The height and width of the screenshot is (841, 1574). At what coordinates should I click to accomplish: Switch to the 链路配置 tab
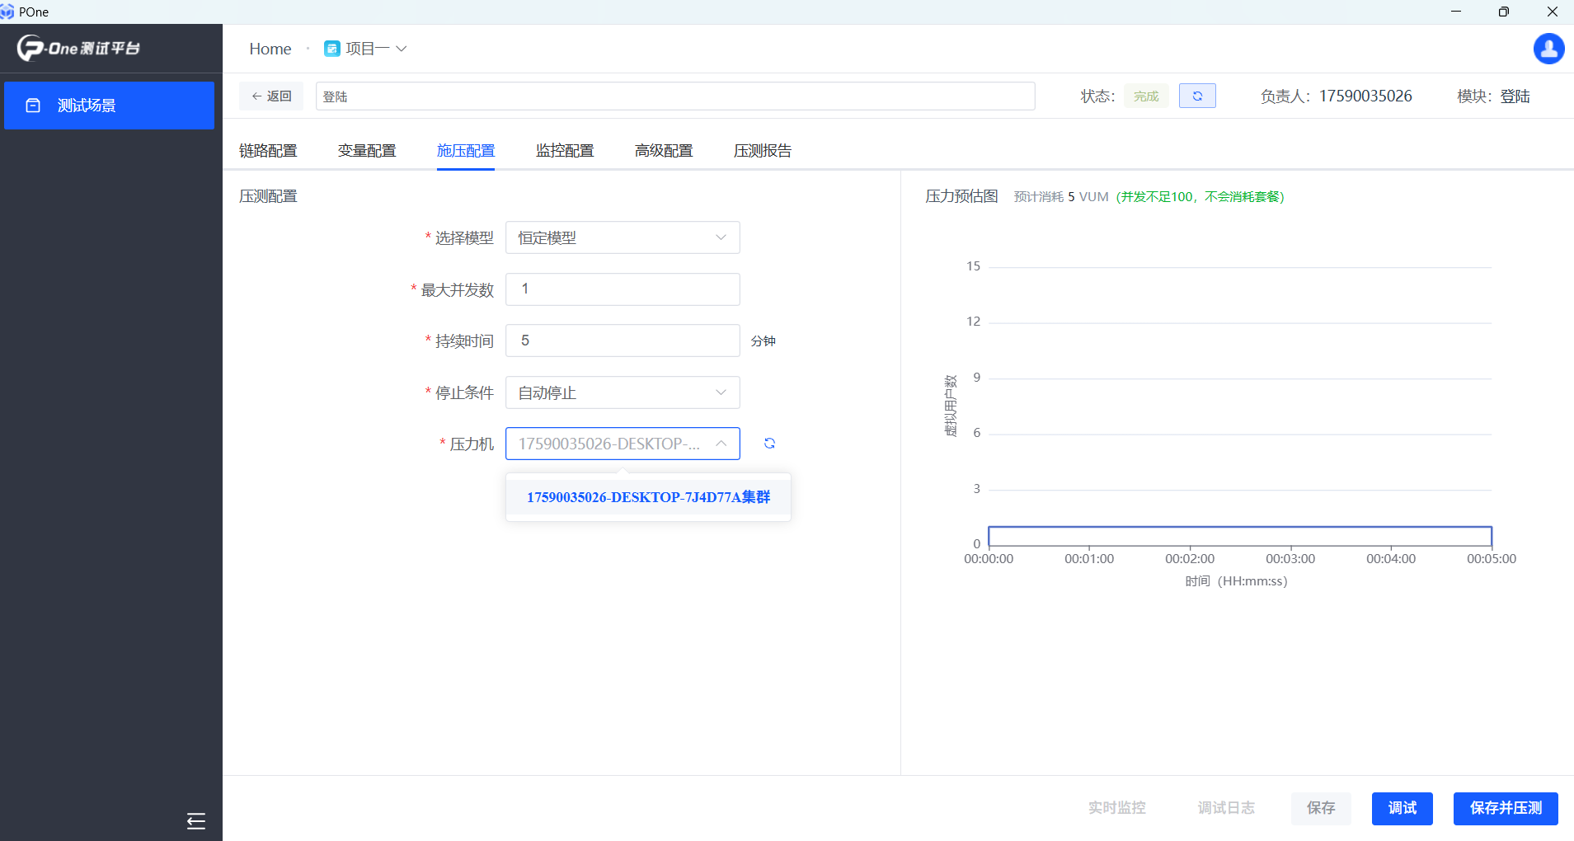268,151
